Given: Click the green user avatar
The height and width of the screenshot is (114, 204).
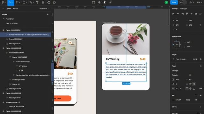Looking at the screenshot, I should click(x=166, y=2).
